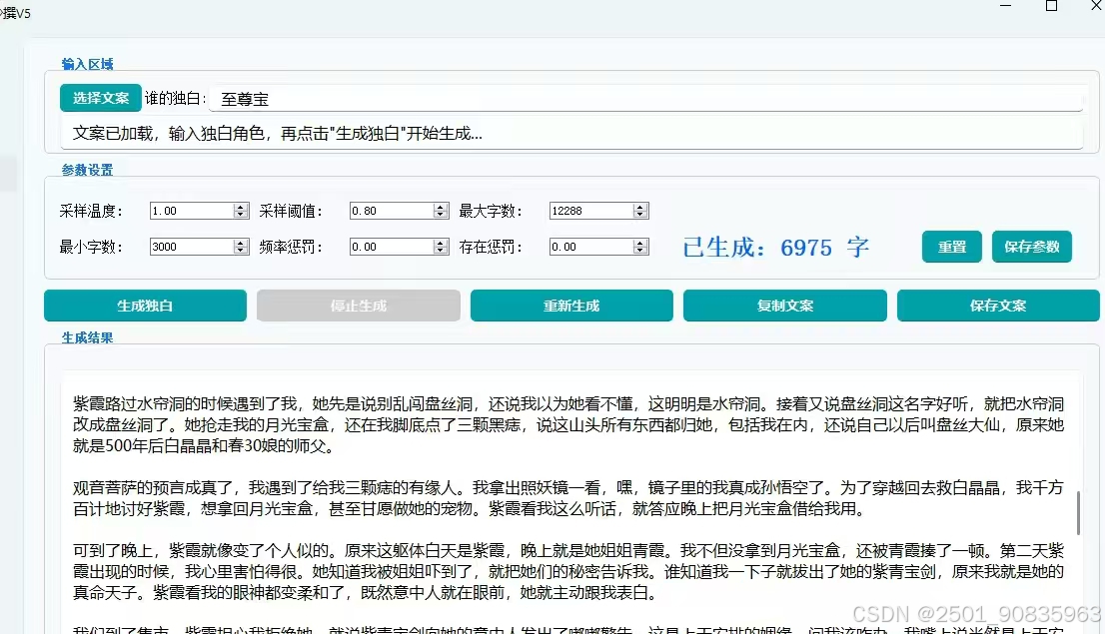Image resolution: width=1105 pixels, height=634 pixels.
Task: Click the 采样阈值 value field
Action: pos(392,211)
